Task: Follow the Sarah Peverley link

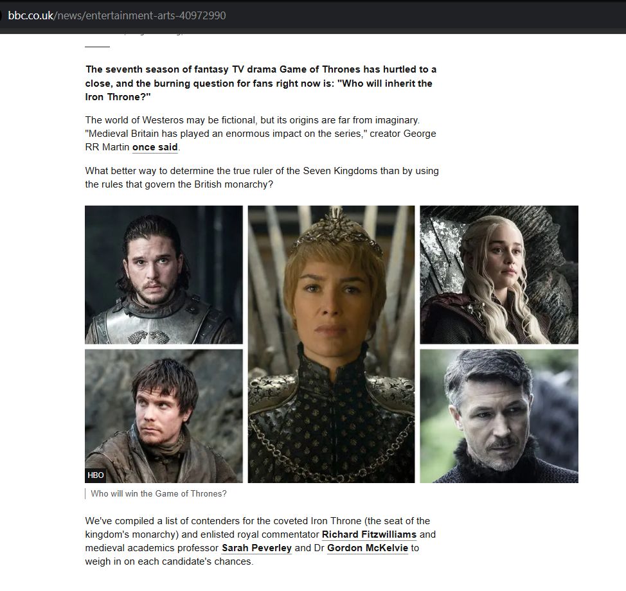Action: [256, 548]
